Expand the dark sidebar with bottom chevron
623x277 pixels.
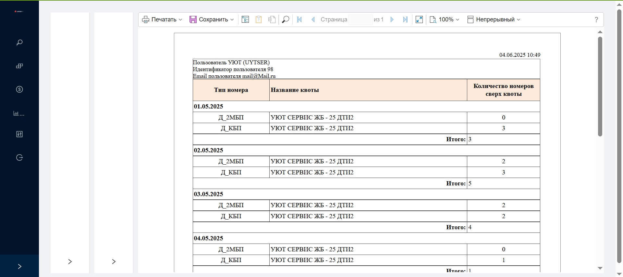click(19, 267)
